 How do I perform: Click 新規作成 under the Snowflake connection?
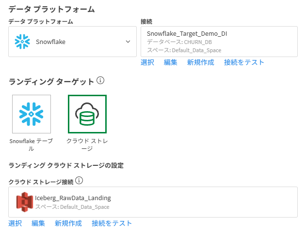200,62
